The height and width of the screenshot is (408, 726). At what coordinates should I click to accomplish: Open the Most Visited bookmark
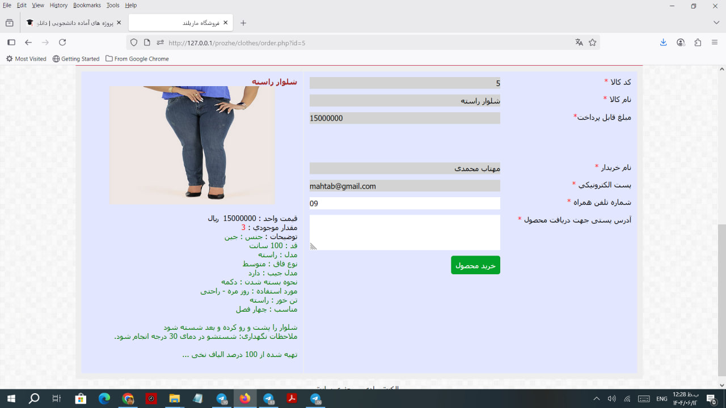click(26, 59)
